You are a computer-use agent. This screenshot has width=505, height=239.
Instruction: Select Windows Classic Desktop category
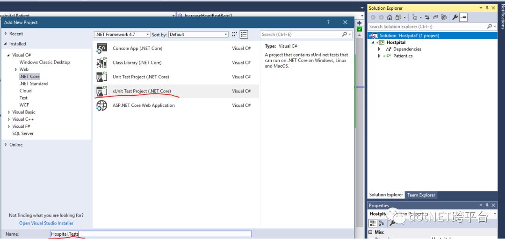coord(44,62)
